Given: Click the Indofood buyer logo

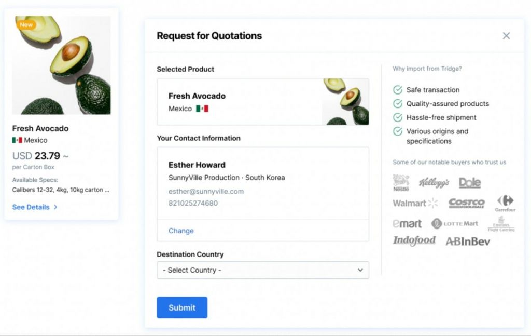Looking at the screenshot, I should coord(414,240).
